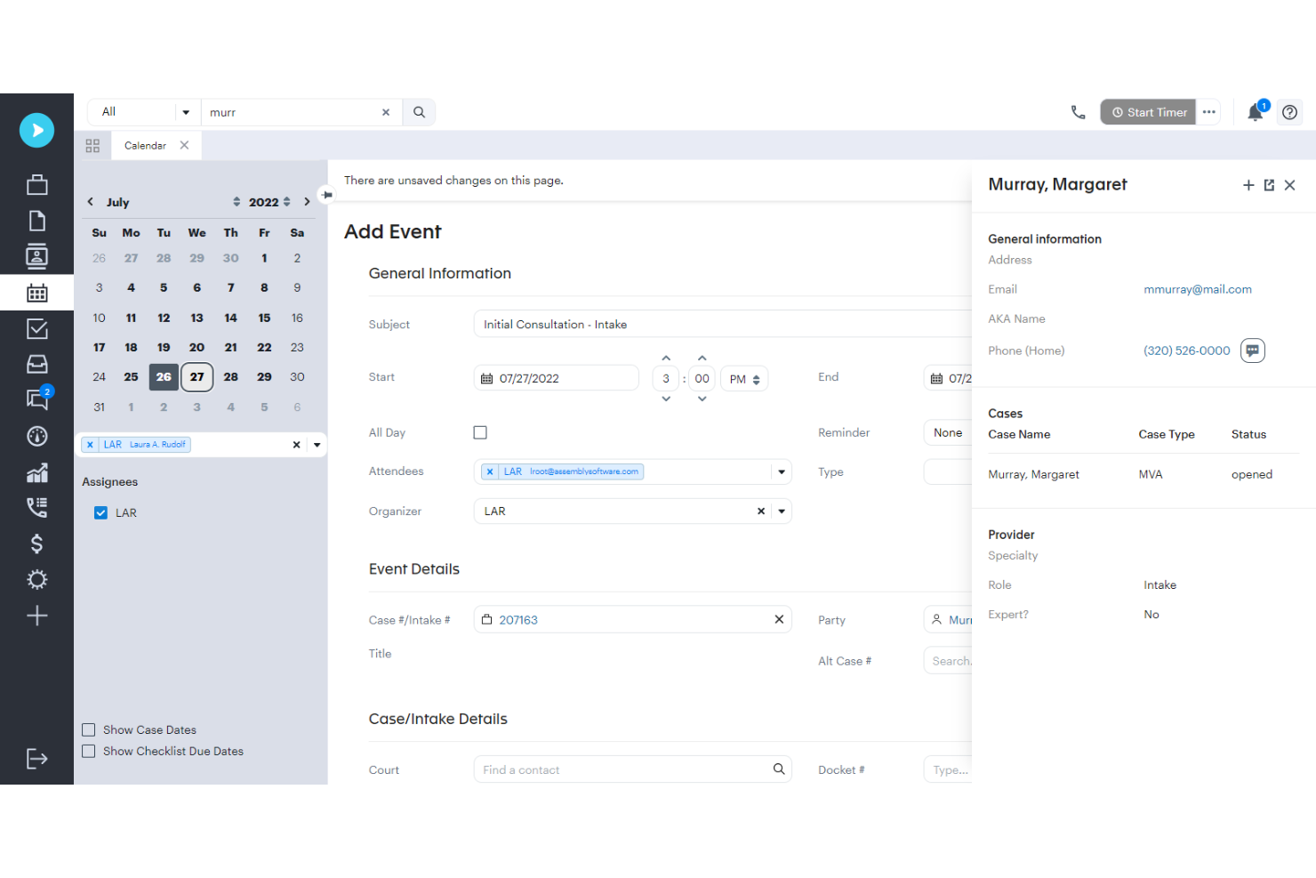Click the text message icon beside phone number
Screen dimensions: 1316x878
click(x=1252, y=350)
